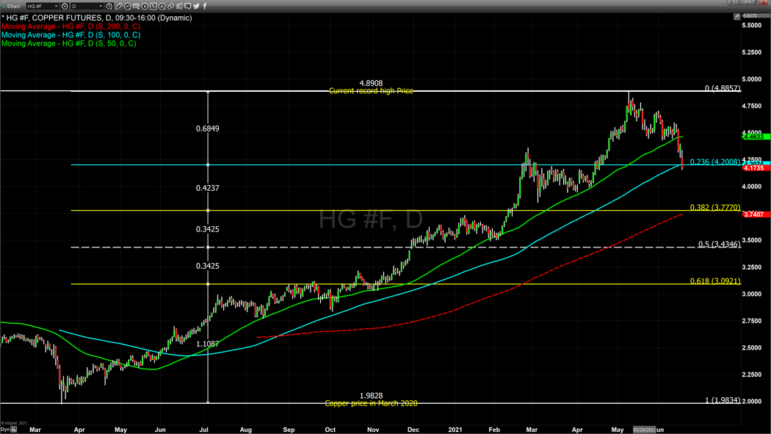This screenshot has width=771, height=434.
Task: Select the 0 (4.8857) Fibonacci label
Action: point(723,88)
